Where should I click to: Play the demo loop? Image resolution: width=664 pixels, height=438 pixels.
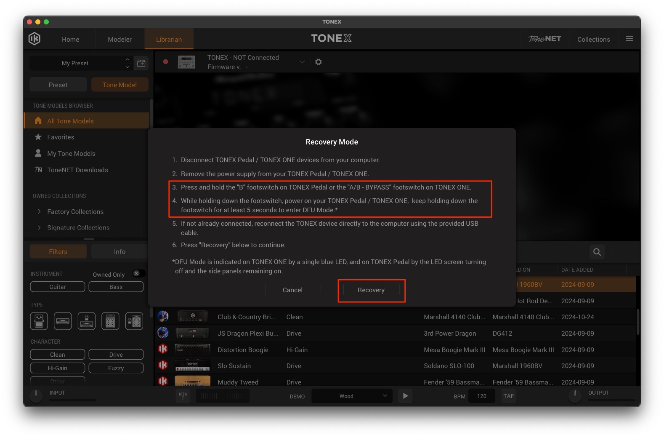click(405, 396)
